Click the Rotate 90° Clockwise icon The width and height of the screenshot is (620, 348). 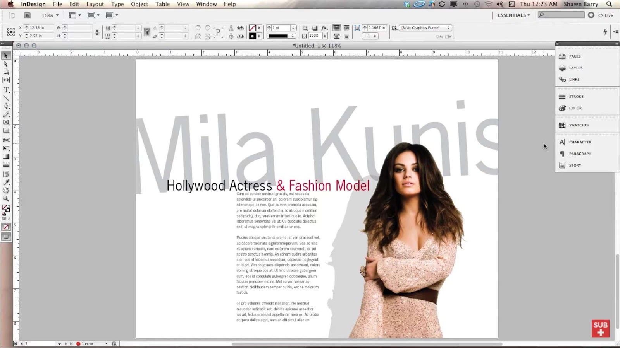click(198, 28)
